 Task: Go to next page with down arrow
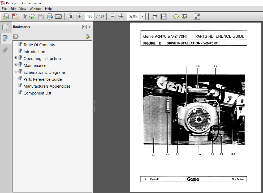coord(79,16)
